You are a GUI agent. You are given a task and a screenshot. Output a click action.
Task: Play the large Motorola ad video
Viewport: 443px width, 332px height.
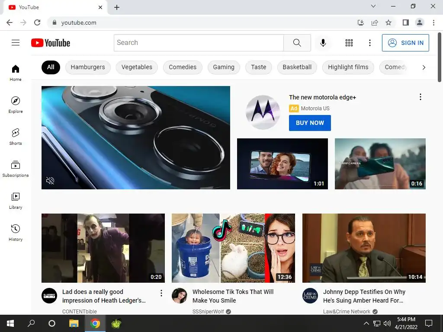pyautogui.click(x=135, y=137)
